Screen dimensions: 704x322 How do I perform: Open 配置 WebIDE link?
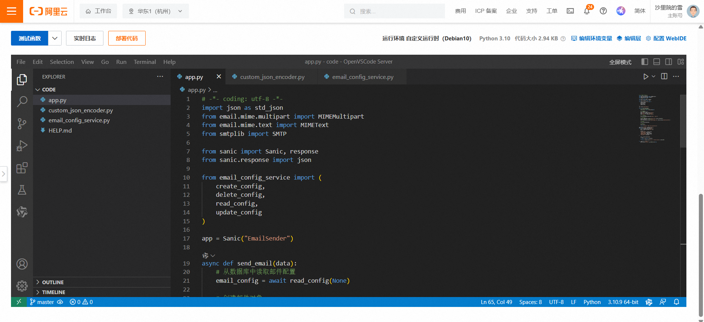[x=666, y=39]
